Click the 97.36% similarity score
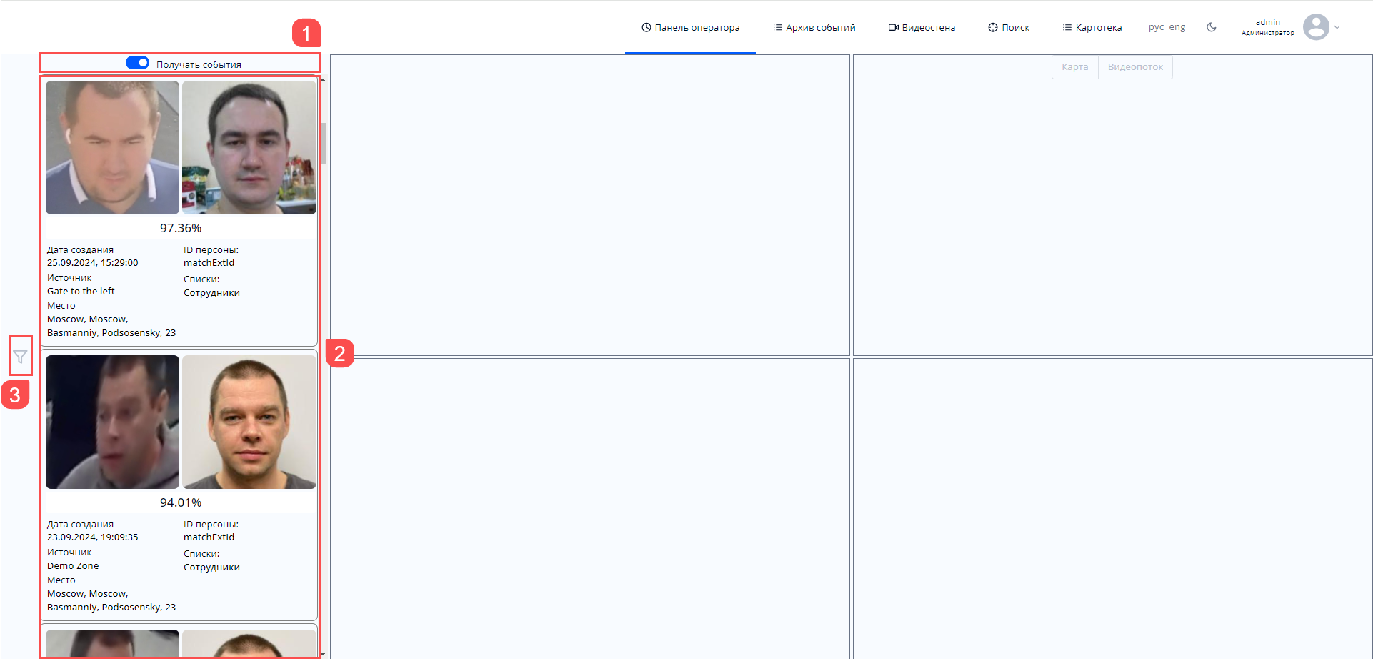This screenshot has width=1373, height=659. tap(181, 228)
